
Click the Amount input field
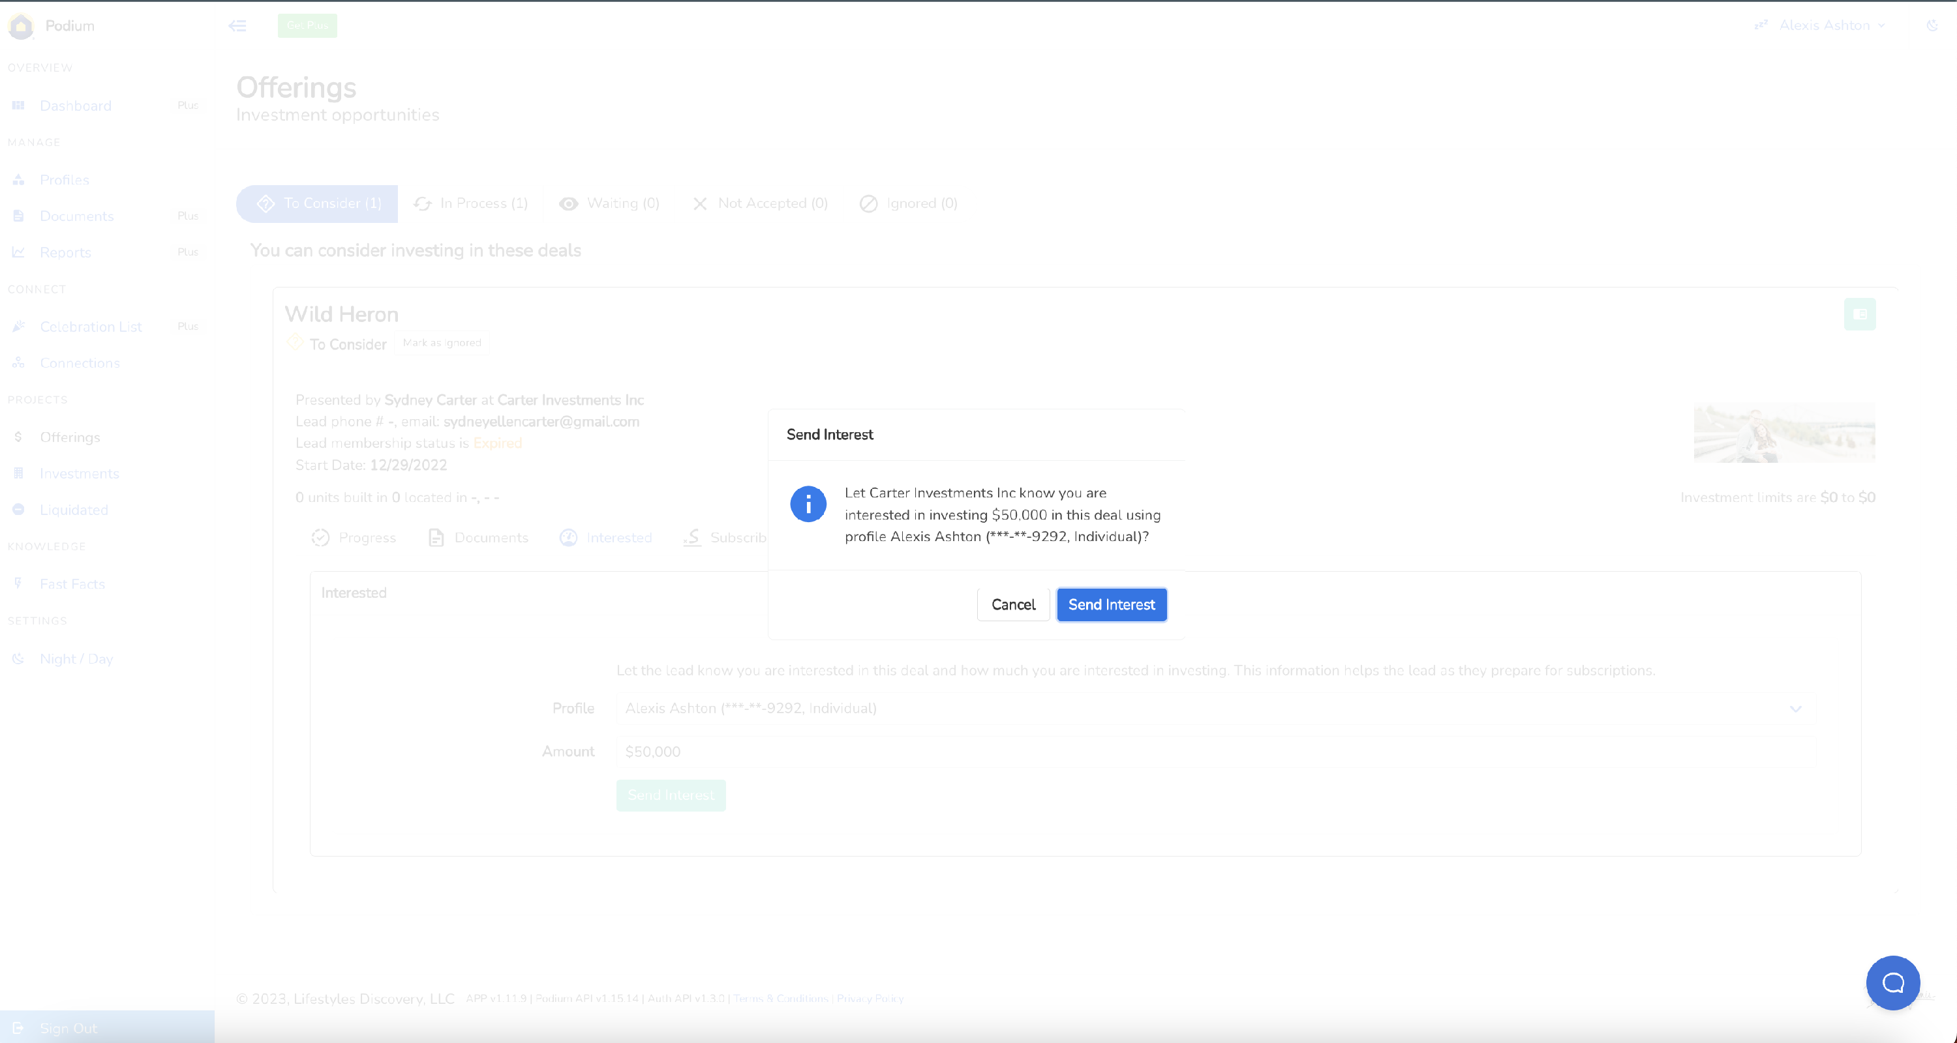(1215, 752)
